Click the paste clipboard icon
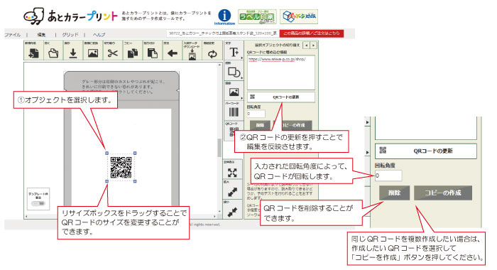The height and width of the screenshot is (270, 497). pos(153,53)
